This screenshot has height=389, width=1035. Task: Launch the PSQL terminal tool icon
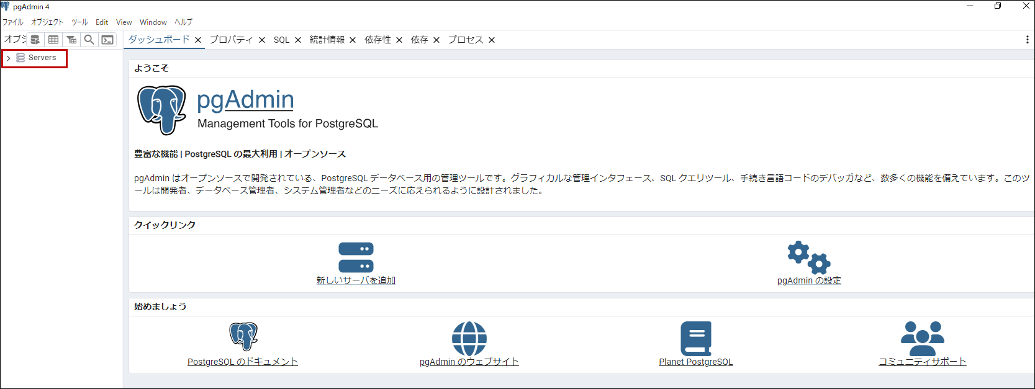tap(107, 40)
